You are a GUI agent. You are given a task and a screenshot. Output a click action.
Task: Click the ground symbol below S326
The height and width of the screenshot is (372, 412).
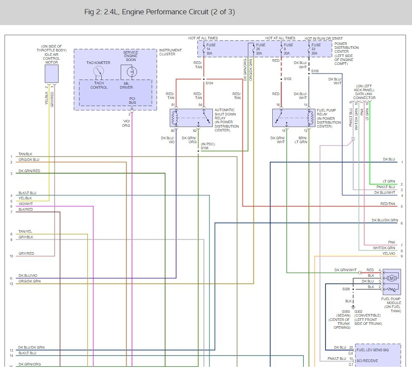click(353, 307)
